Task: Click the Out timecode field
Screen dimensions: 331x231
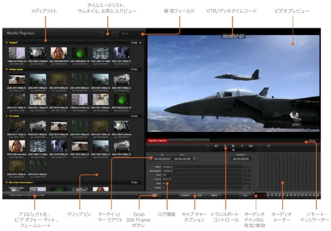Action: (183, 159)
